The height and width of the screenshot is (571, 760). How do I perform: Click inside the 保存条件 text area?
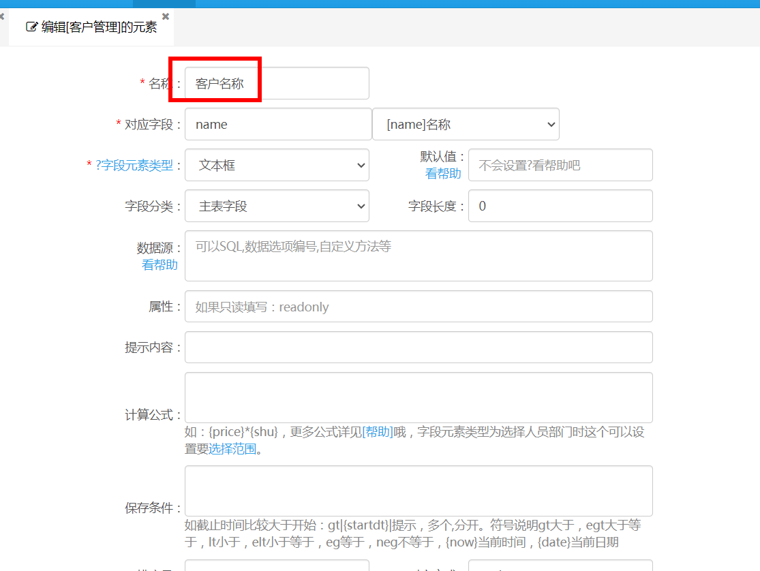[419, 491]
